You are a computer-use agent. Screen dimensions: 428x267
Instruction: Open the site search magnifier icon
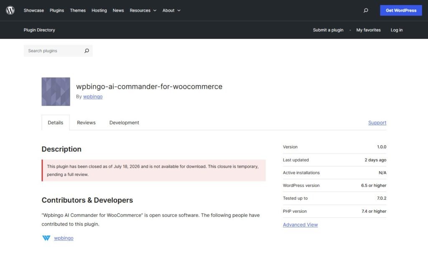tap(366, 10)
